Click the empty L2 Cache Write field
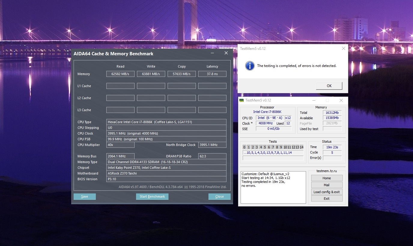The height and width of the screenshot is (246, 413). (151, 98)
